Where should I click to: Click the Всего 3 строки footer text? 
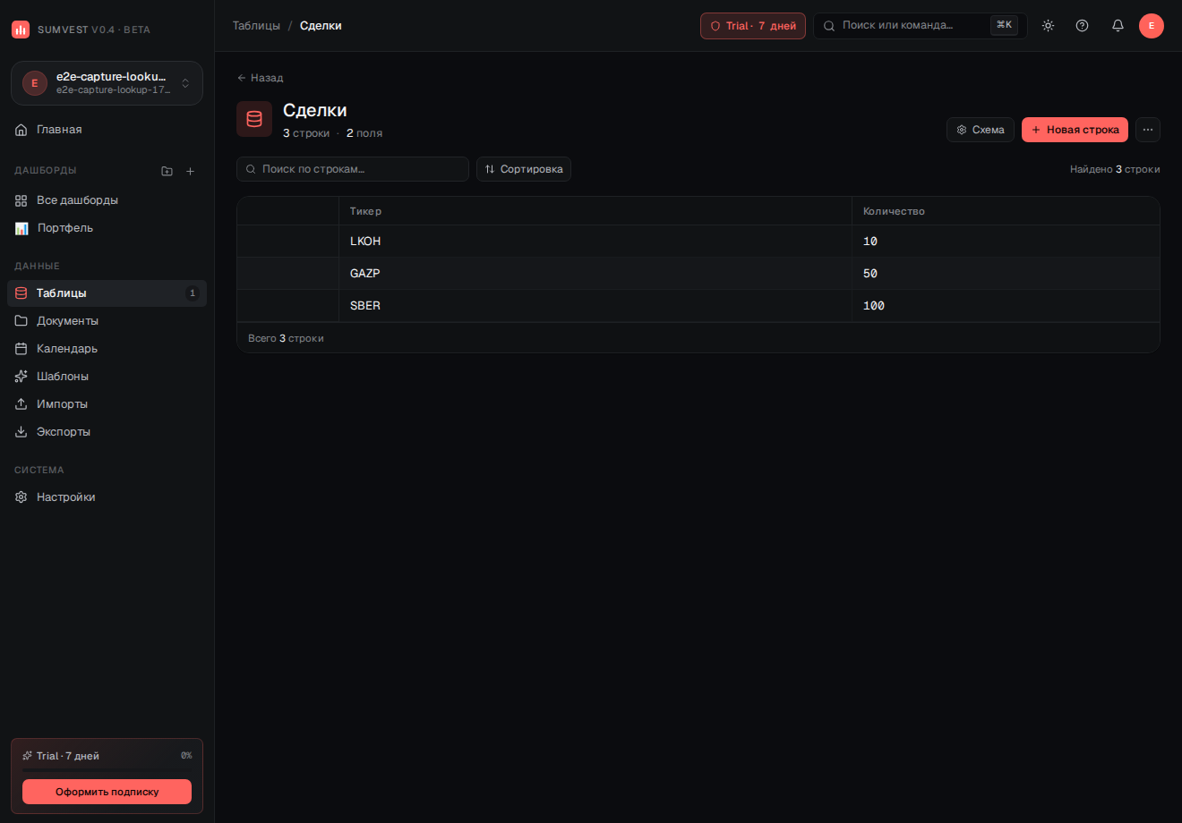(286, 338)
